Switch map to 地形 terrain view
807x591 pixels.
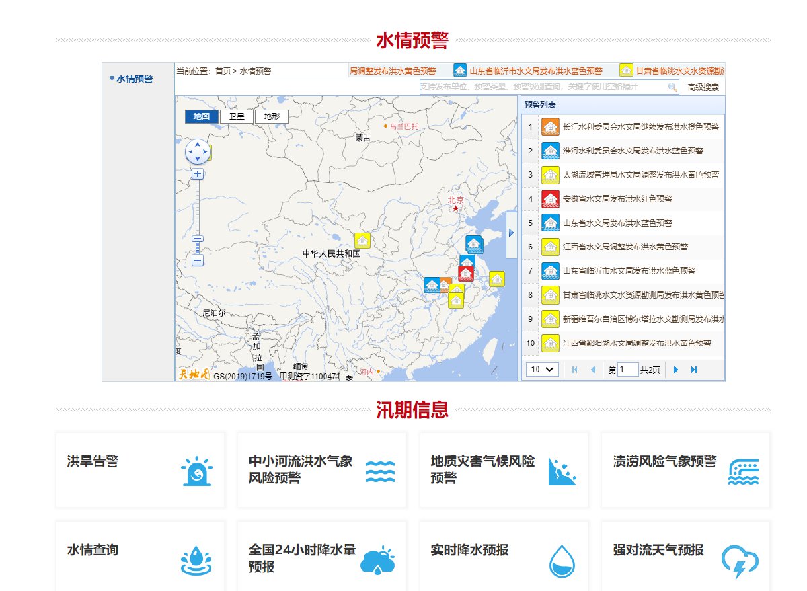coord(271,116)
